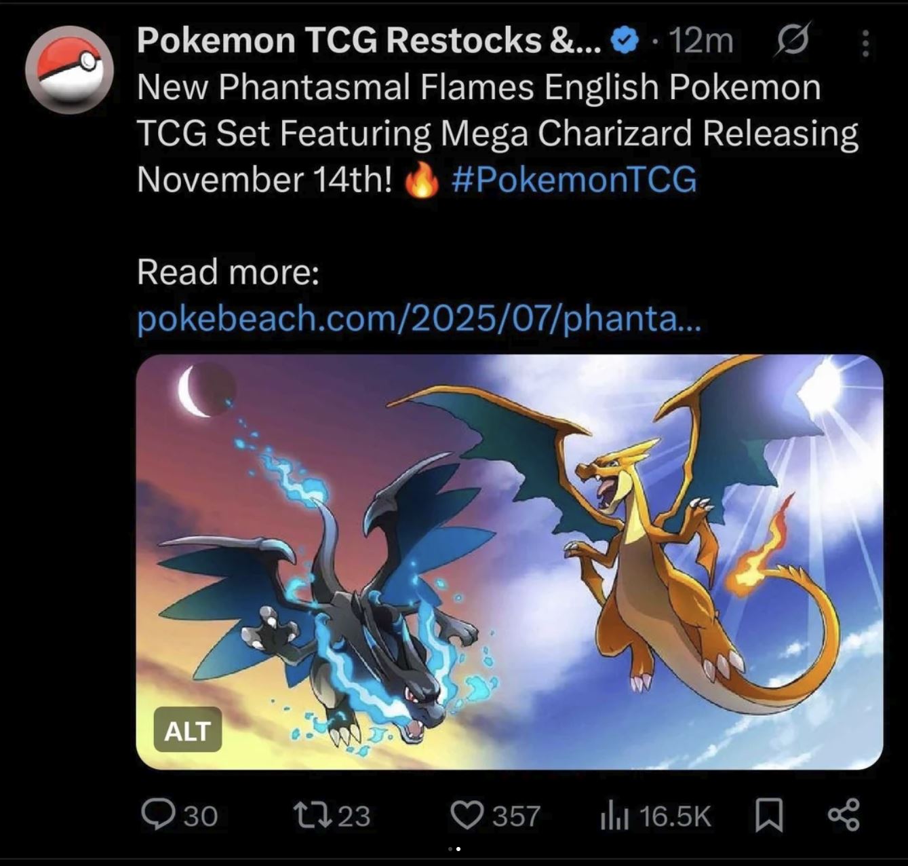Click the share icon

tap(844, 814)
